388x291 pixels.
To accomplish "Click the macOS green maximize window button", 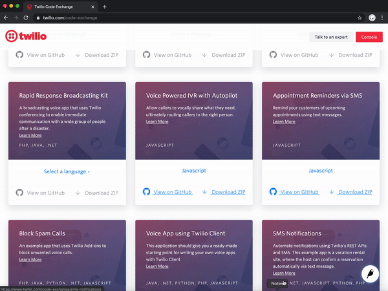I will pos(17,6).
